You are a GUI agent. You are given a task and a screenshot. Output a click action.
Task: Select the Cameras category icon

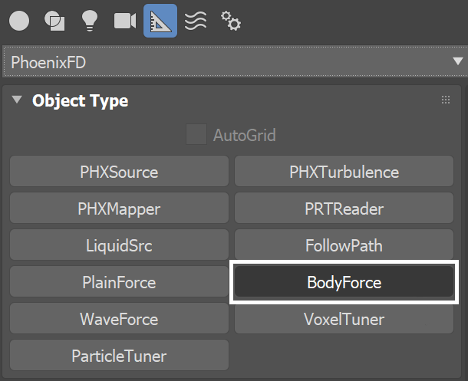click(x=125, y=21)
